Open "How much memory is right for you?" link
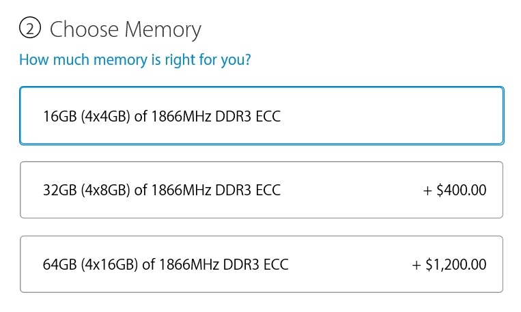The width and height of the screenshot is (521, 312). pyautogui.click(x=135, y=60)
